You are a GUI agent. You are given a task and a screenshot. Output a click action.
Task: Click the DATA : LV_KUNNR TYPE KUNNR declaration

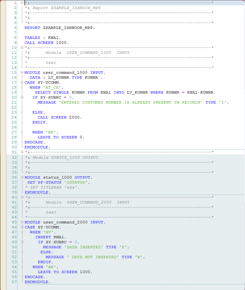[x=66, y=77]
